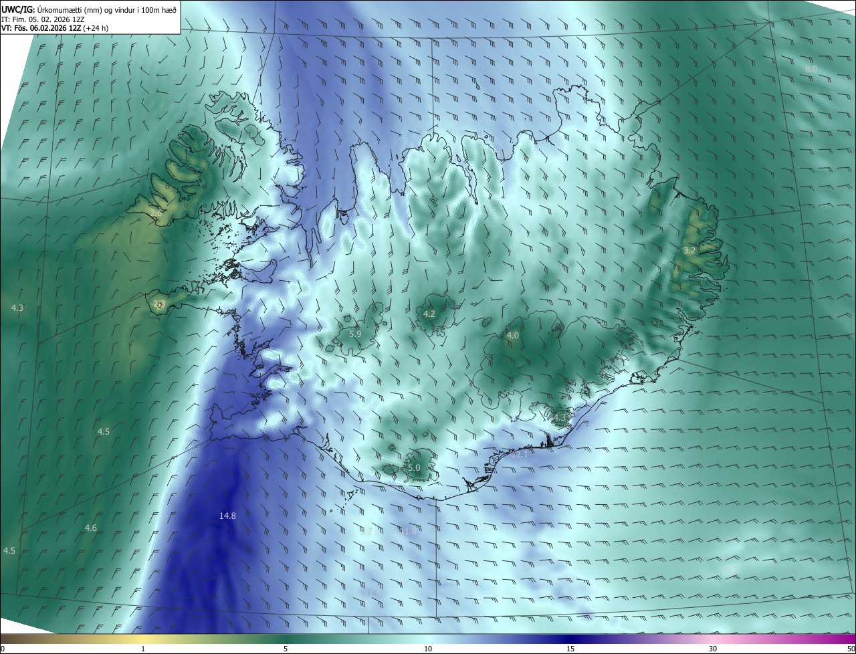The image size is (856, 654).
Task: Click the '10' tick on the color scale
Action: click(x=428, y=649)
